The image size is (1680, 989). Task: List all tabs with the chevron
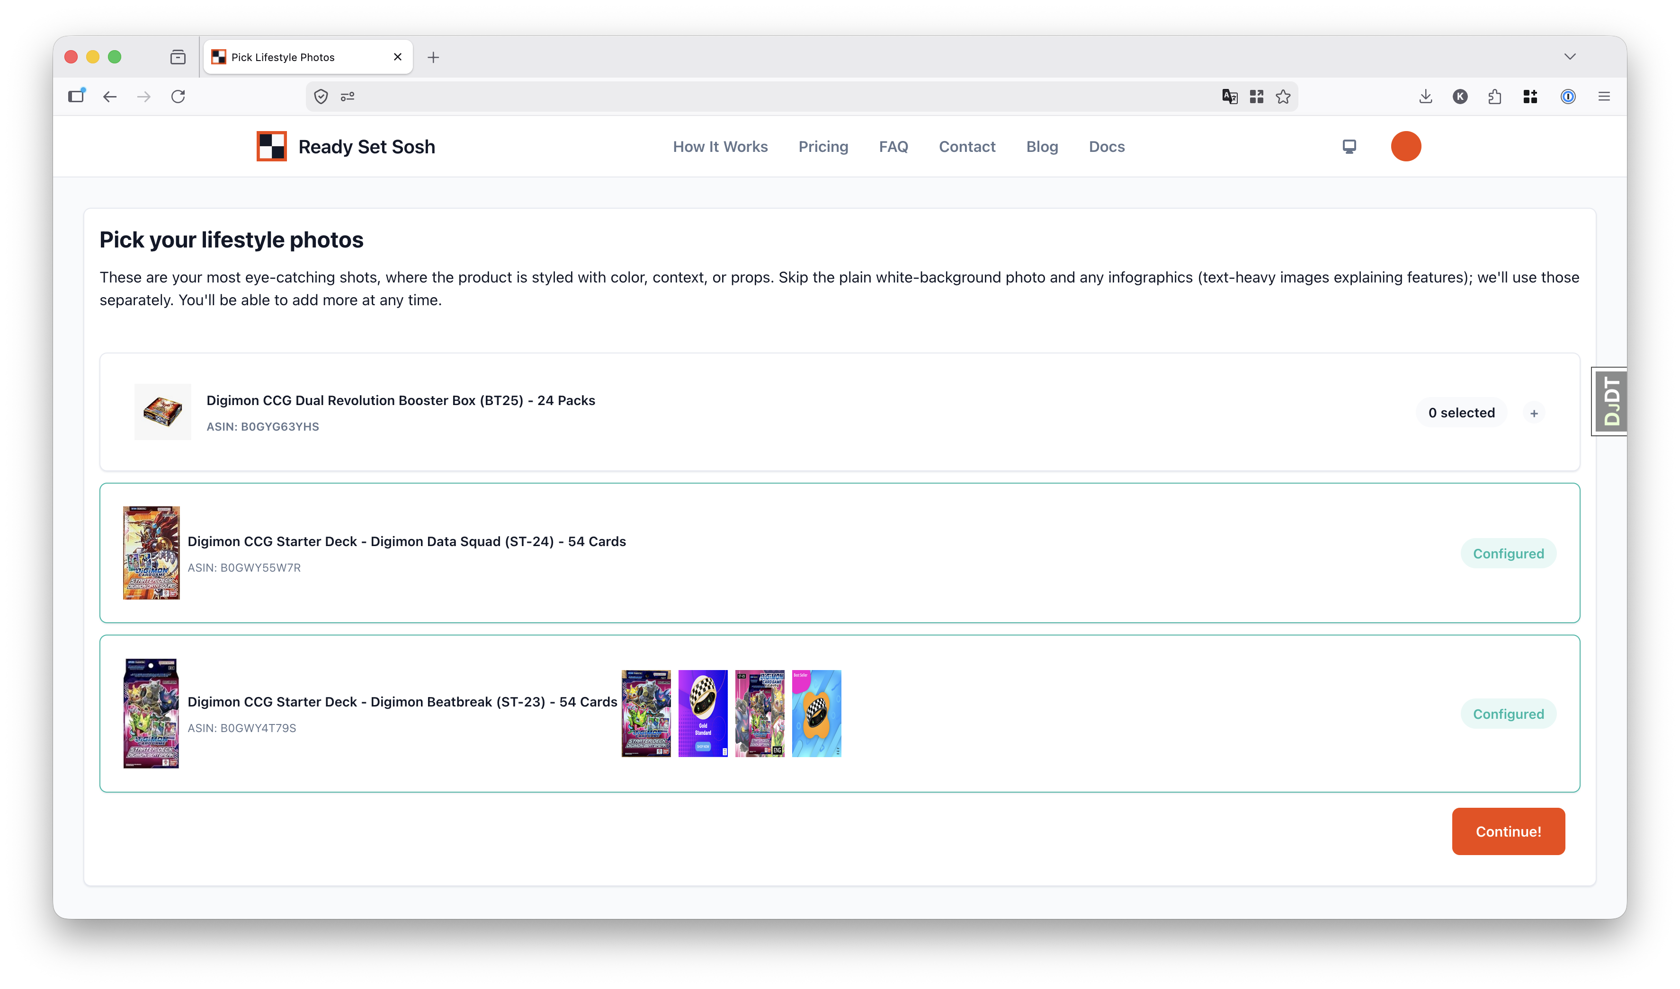click(1570, 57)
